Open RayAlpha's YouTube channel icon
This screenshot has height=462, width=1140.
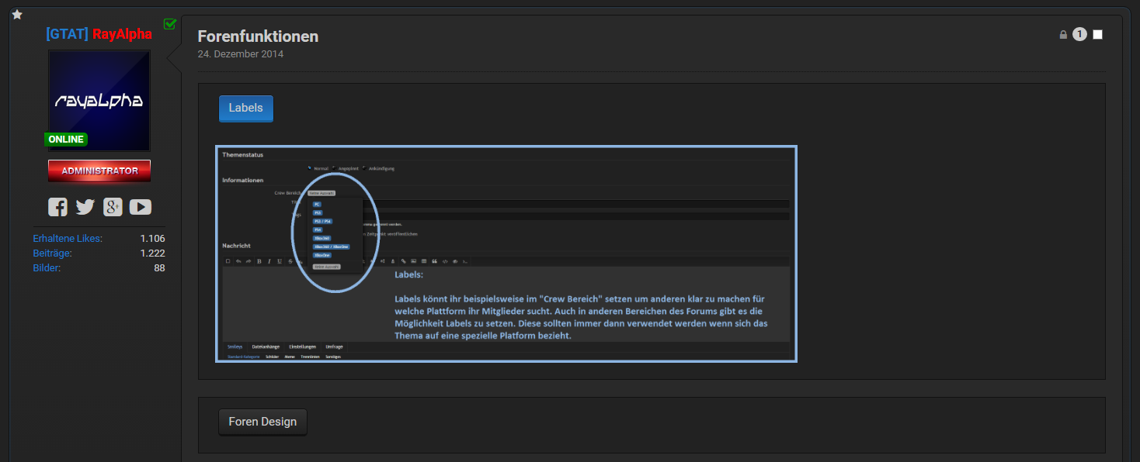click(141, 207)
